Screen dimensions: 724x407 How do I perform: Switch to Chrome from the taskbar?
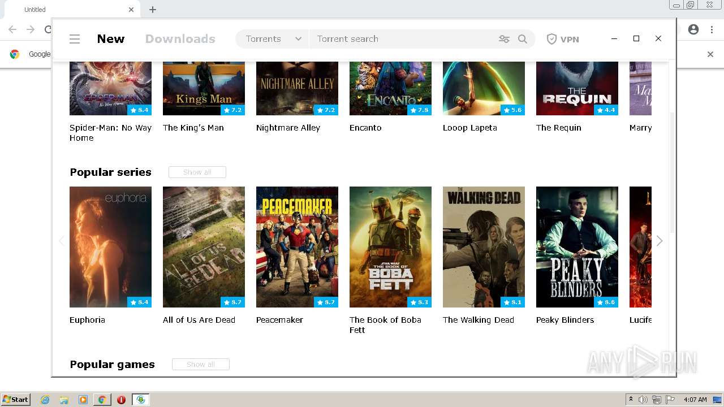tap(102, 400)
